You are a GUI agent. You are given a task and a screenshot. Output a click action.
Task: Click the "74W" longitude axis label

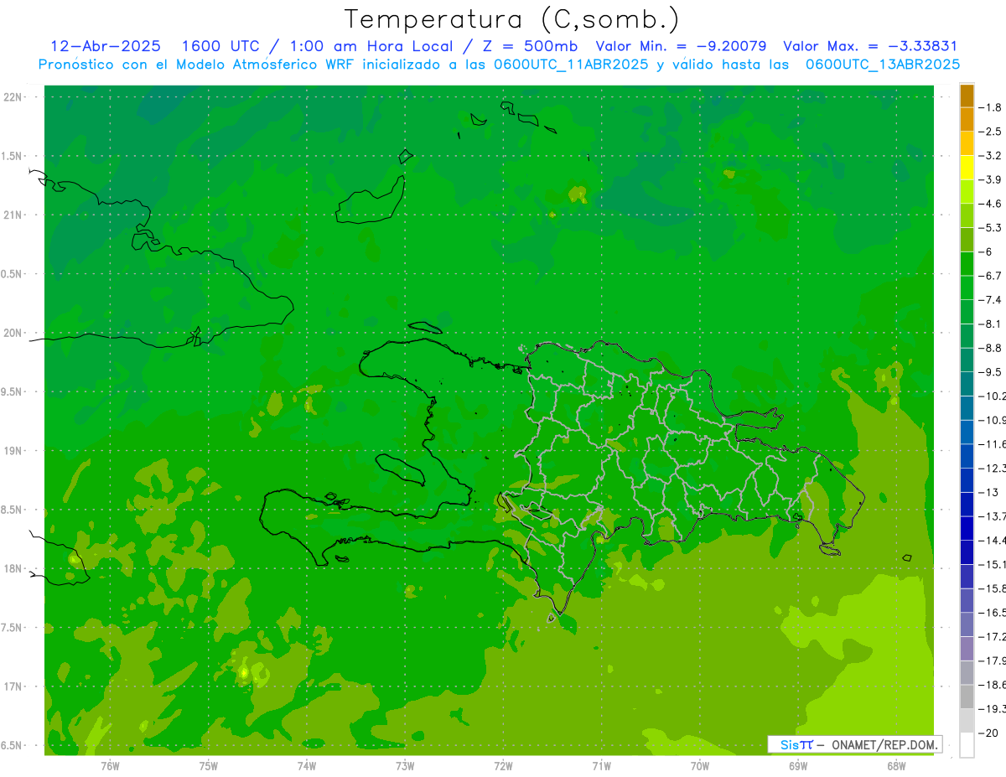307,765
